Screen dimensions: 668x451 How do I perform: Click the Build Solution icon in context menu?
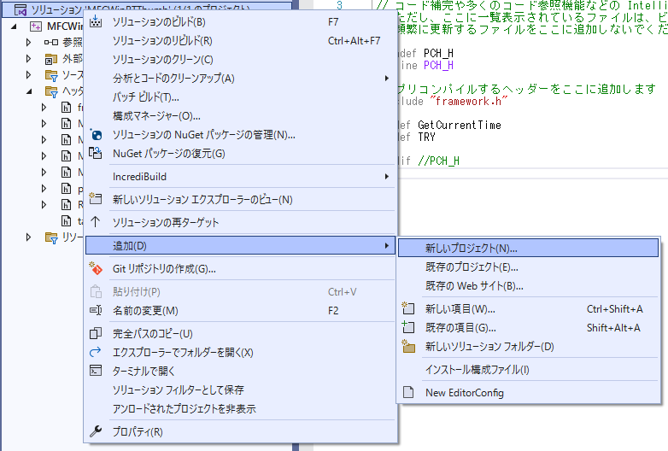[x=96, y=21]
